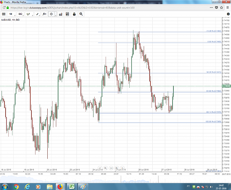This screenshot has height=190, width=231.
Task: Click the magnifier auto-zoom icon in toolbar
Action: [81, 14]
